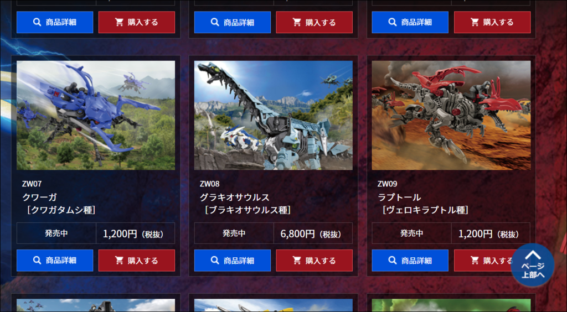
Task: Click top-right row 商品詳細 button
Action: tap(410, 22)
